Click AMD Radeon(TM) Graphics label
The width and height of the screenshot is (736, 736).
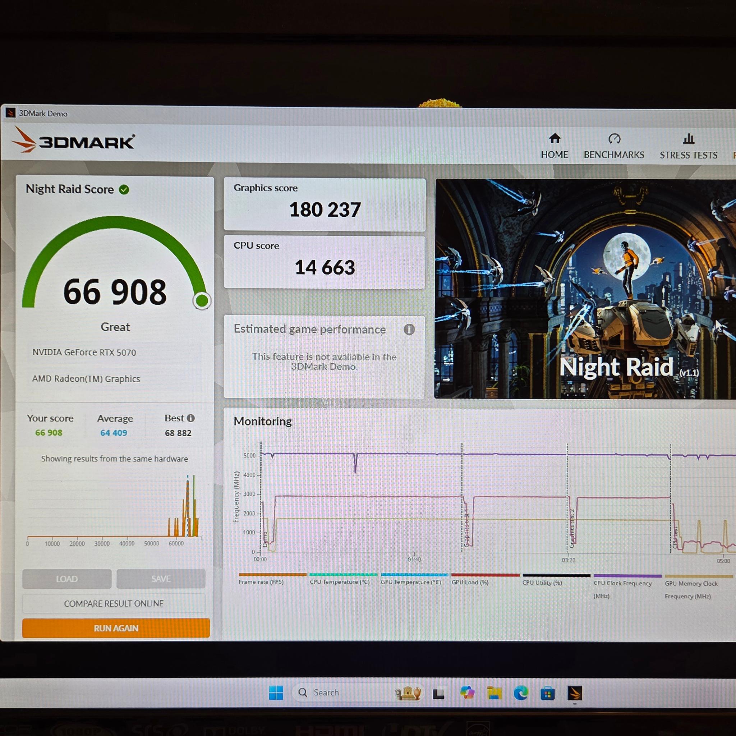(x=86, y=379)
